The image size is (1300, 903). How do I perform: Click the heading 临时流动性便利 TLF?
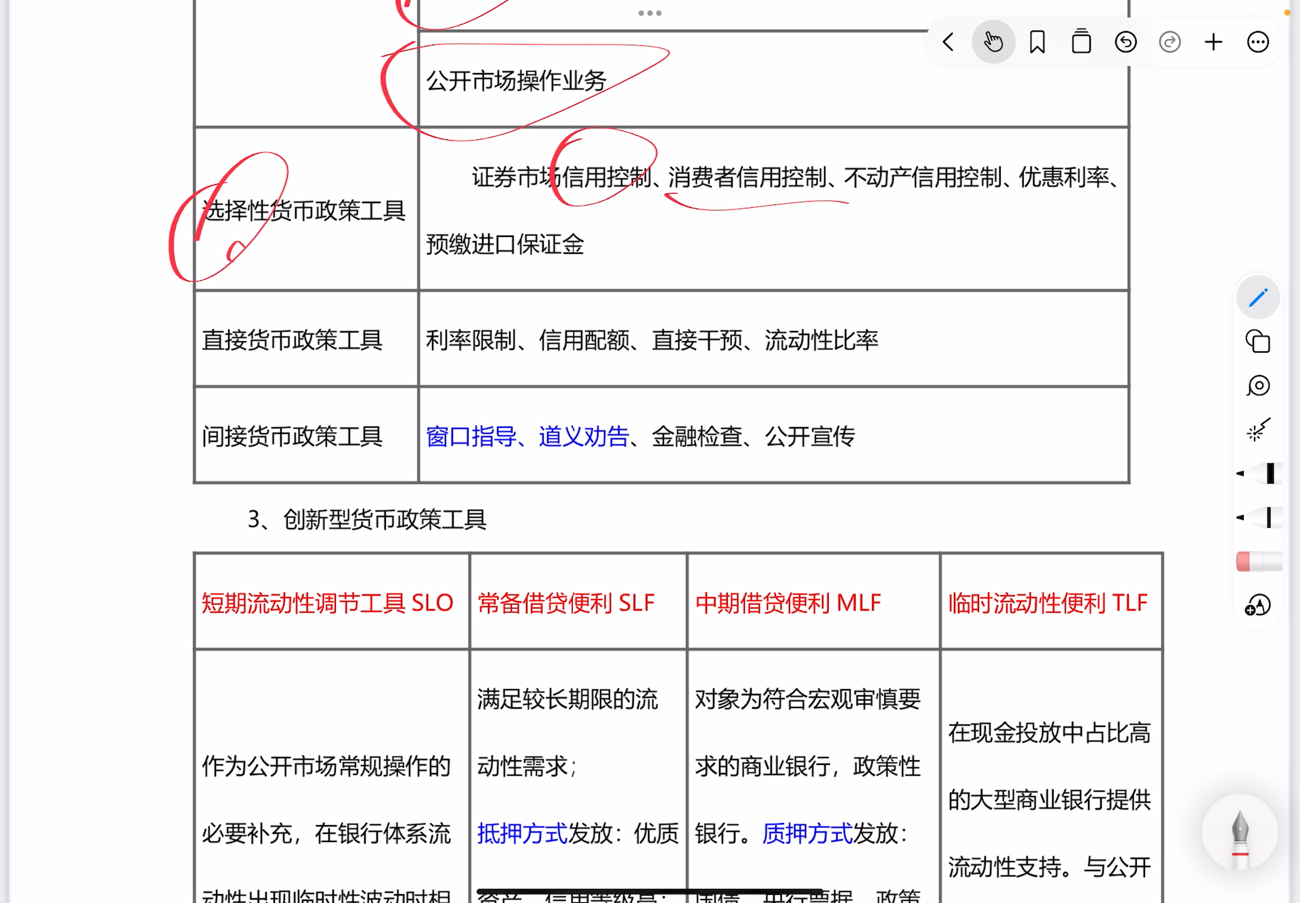tap(1048, 602)
